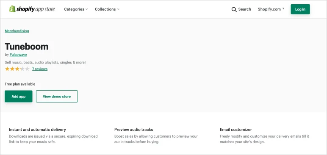
Task: Open the 7 reviews link
Action: pyautogui.click(x=40, y=69)
